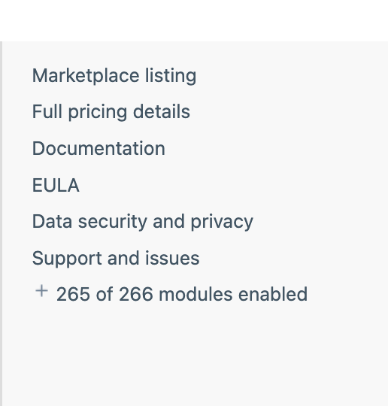The height and width of the screenshot is (406, 388).
Task: Show the app's Documentation
Action: click(x=99, y=149)
